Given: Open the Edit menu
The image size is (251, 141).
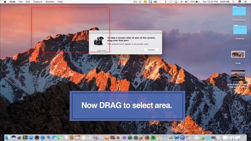Looking at the screenshot, I should 28,2.
